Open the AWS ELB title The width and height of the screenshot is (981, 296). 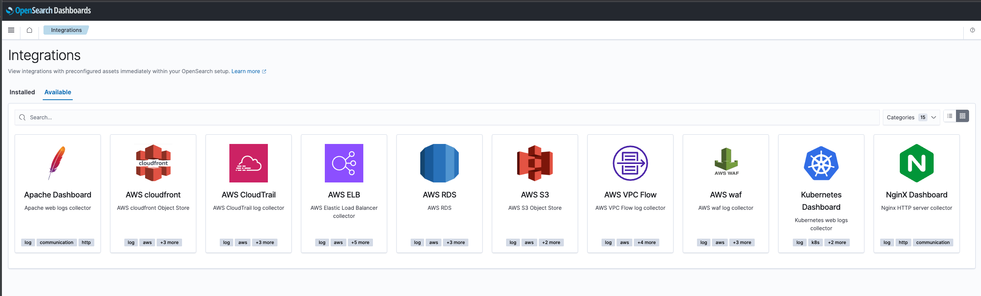pos(344,195)
